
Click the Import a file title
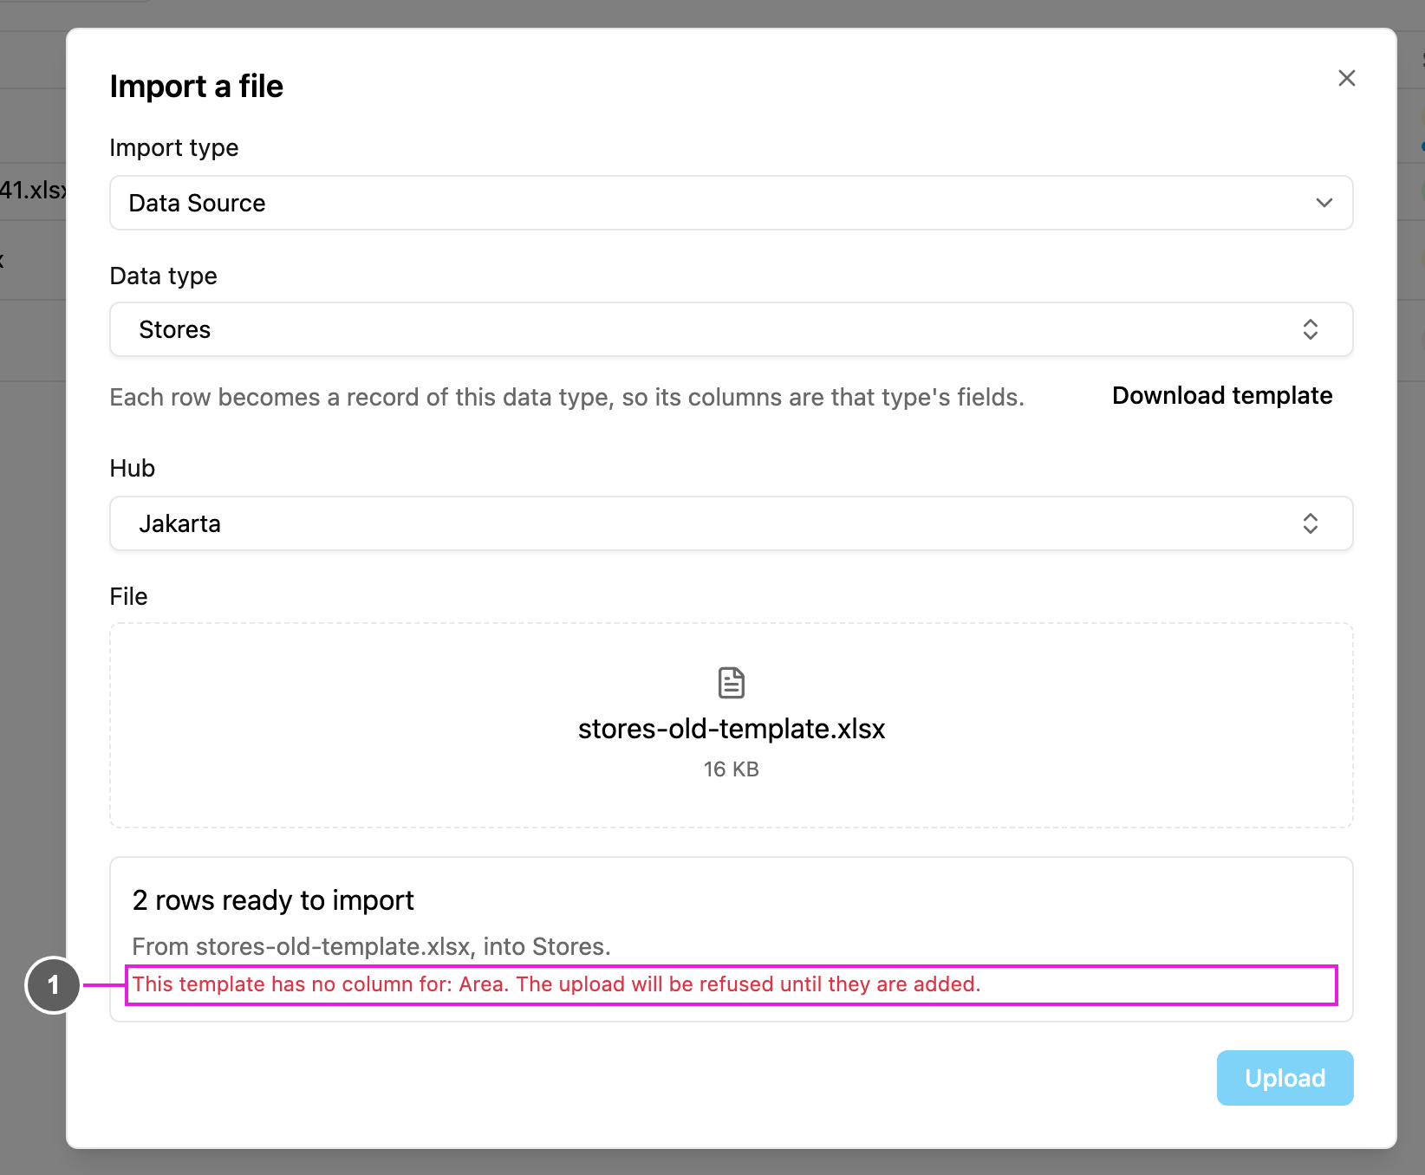197,87
